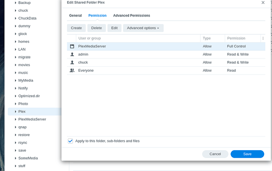Open the column options menu icon
The image size is (272, 171).
(x=263, y=38)
